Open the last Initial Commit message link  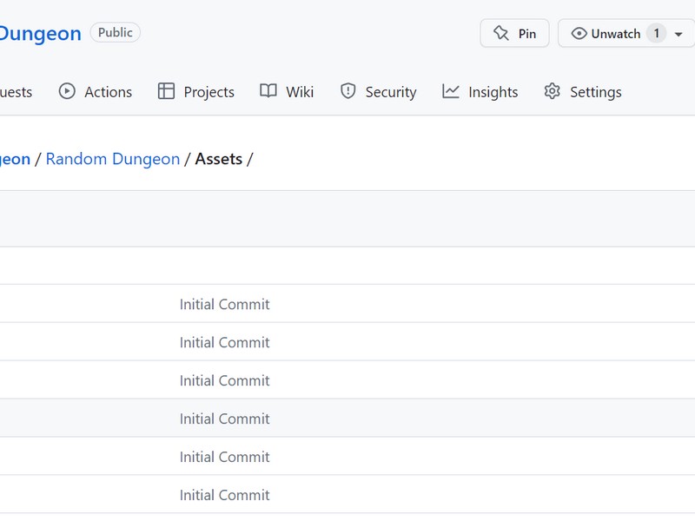[x=224, y=495]
